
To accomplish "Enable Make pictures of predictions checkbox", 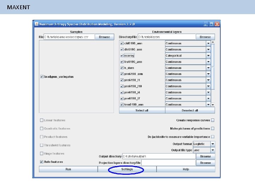I will 213,128.
